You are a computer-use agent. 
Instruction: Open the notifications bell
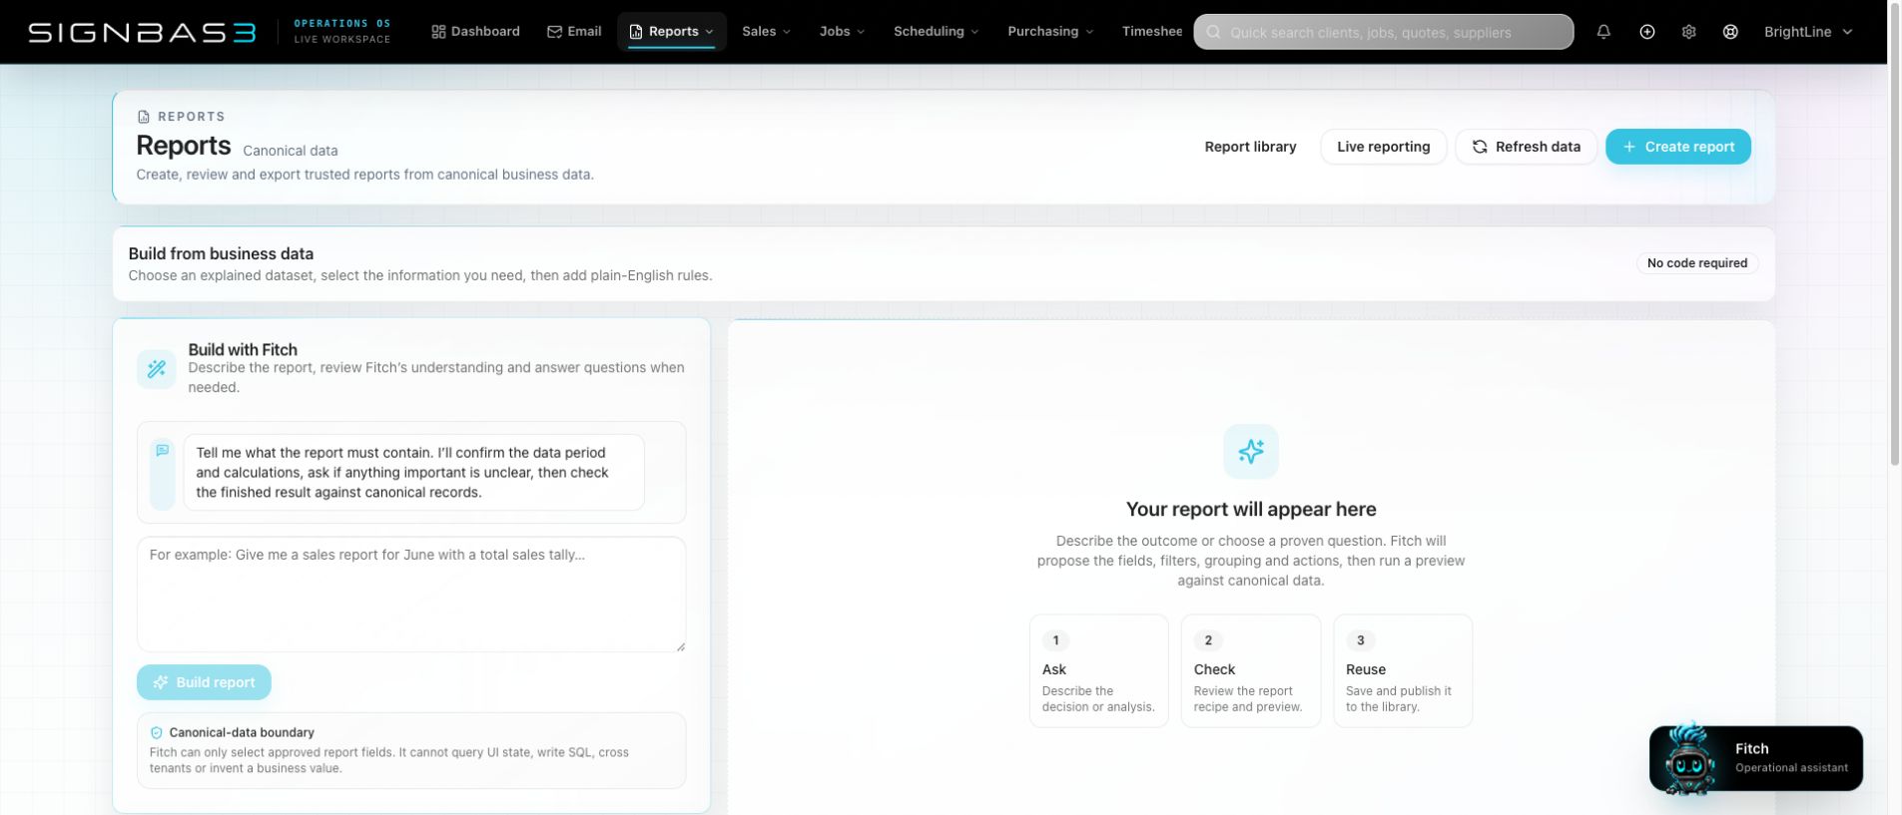(x=1603, y=32)
